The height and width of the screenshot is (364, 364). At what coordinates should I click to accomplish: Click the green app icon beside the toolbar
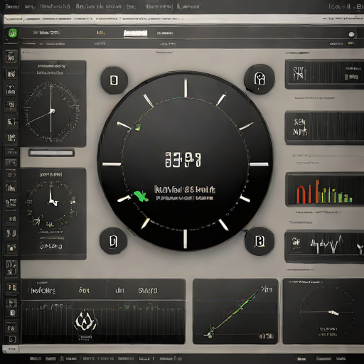[12, 33]
